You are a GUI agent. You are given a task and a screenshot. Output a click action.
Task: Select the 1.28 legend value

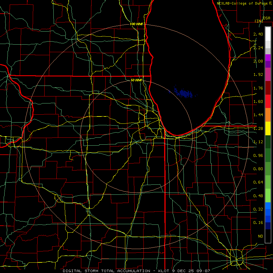(x=258, y=129)
